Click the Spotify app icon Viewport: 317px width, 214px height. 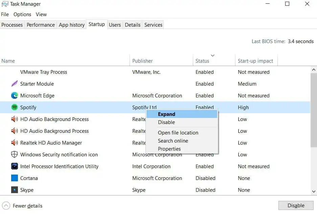[14, 107]
